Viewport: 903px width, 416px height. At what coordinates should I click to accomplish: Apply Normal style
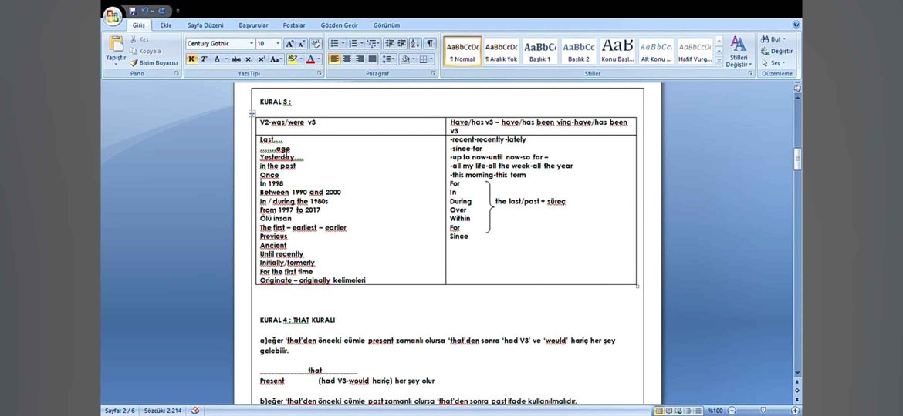tap(463, 51)
